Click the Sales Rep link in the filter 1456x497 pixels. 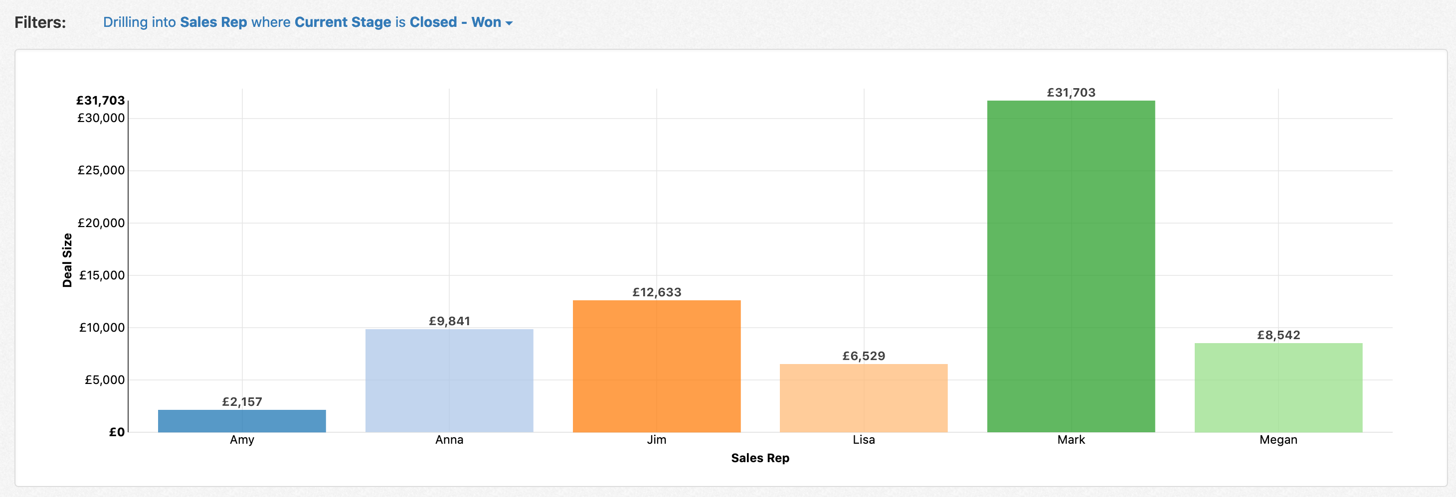tap(213, 22)
